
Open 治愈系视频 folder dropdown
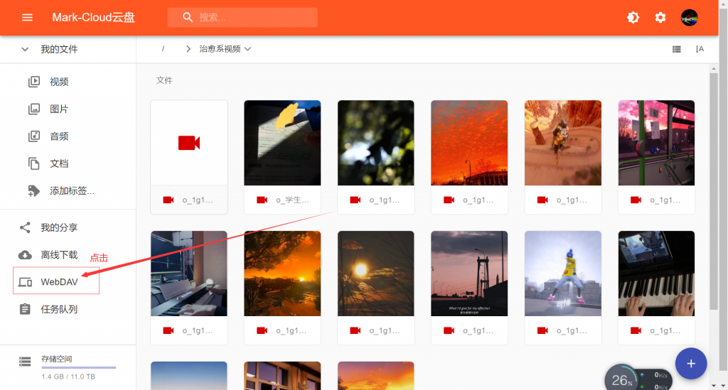coord(225,49)
